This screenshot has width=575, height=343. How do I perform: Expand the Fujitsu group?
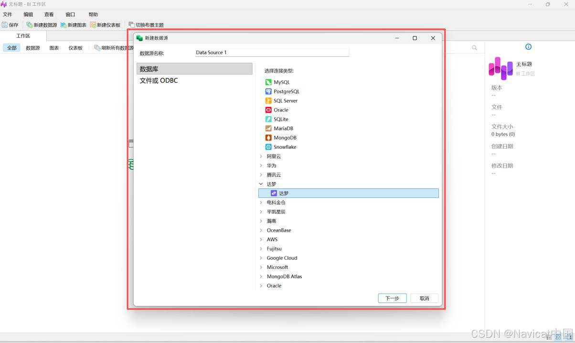261,249
